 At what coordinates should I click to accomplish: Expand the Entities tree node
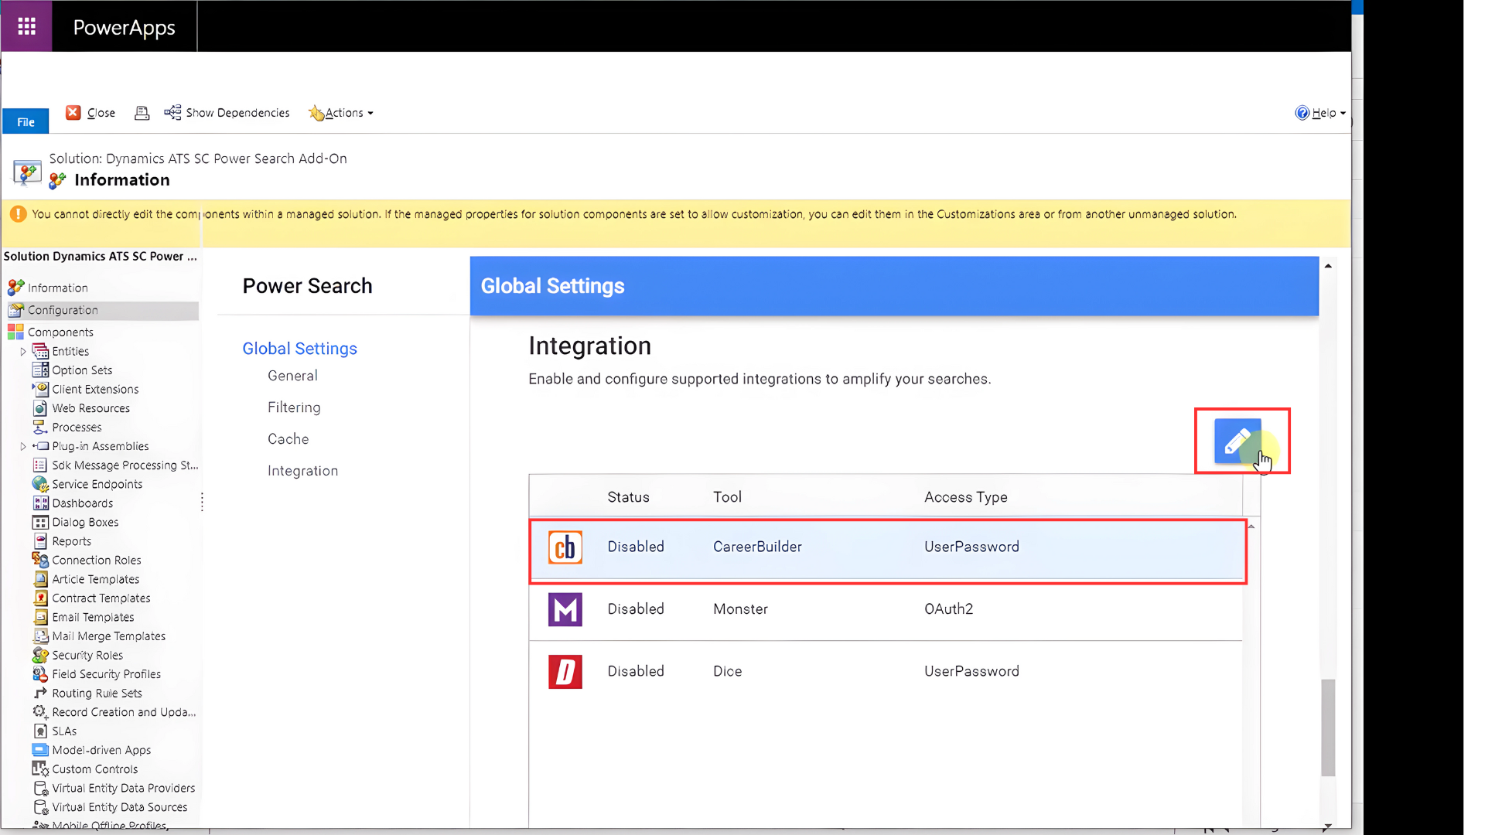pyautogui.click(x=23, y=352)
